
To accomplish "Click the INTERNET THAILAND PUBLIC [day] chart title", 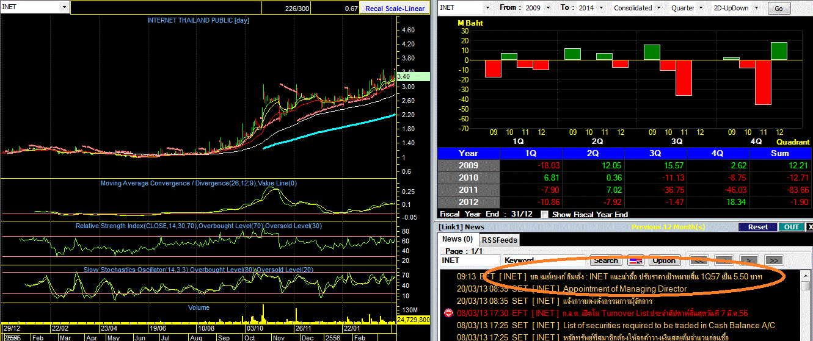I will point(199,20).
